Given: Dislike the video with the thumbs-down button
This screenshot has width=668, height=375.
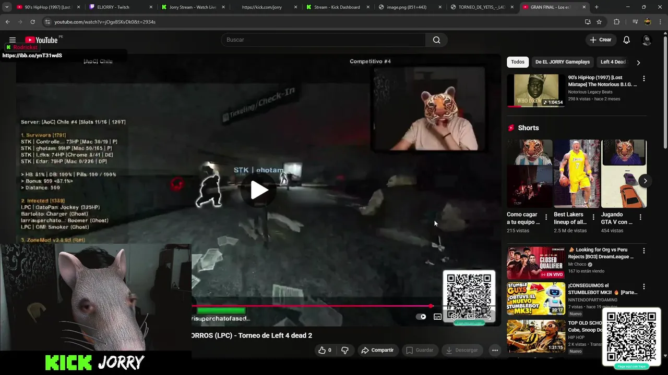Looking at the screenshot, I should coord(345,350).
